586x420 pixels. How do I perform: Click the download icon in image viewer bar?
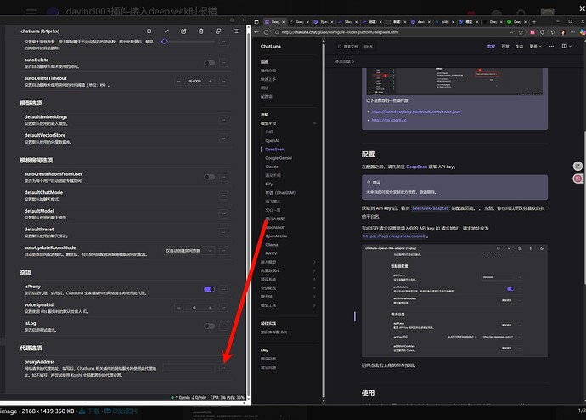[81, 411]
